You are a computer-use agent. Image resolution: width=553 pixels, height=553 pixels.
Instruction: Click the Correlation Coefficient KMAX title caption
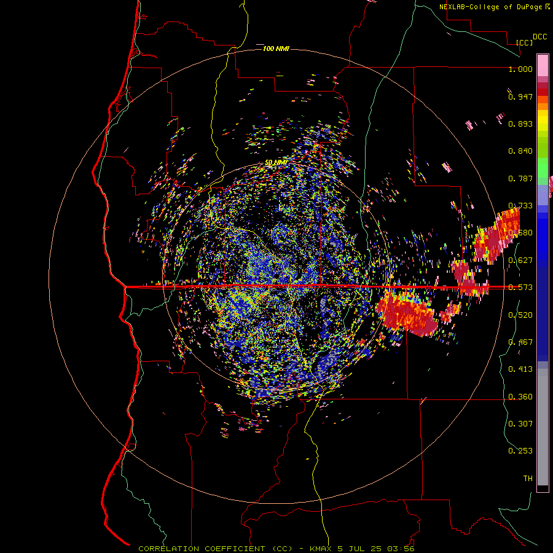(276, 549)
